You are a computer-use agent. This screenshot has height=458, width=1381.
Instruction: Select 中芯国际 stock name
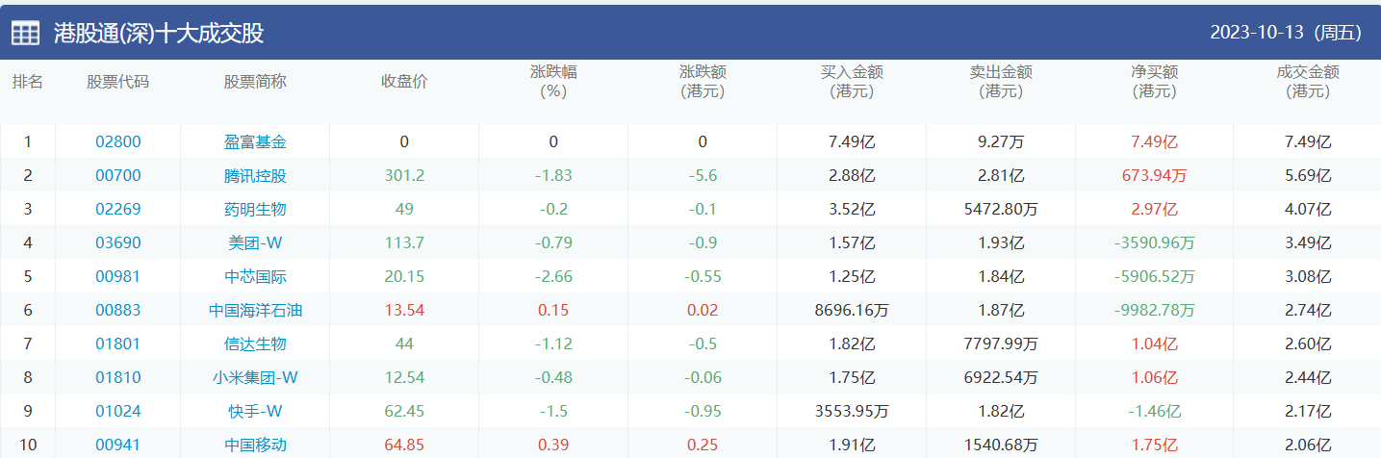coord(255,277)
